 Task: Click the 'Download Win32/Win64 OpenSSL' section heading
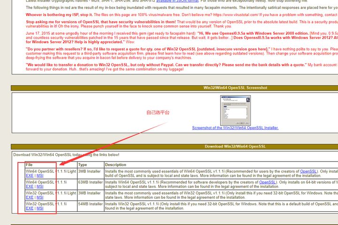235,146
